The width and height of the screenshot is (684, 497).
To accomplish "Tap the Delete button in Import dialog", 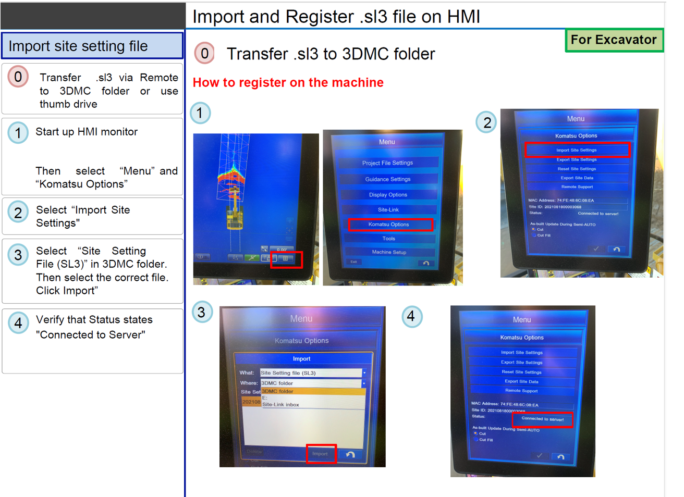I will coord(254,452).
